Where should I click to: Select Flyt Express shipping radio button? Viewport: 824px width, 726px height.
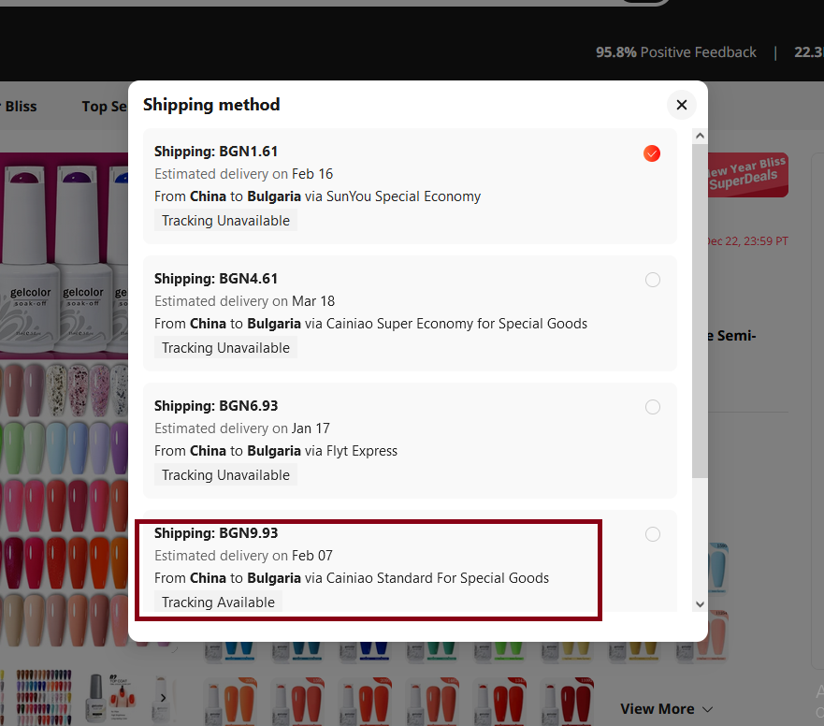click(x=652, y=407)
